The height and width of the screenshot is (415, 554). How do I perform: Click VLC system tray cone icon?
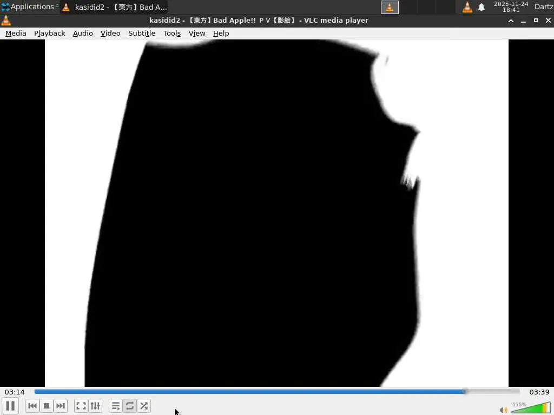[467, 7]
